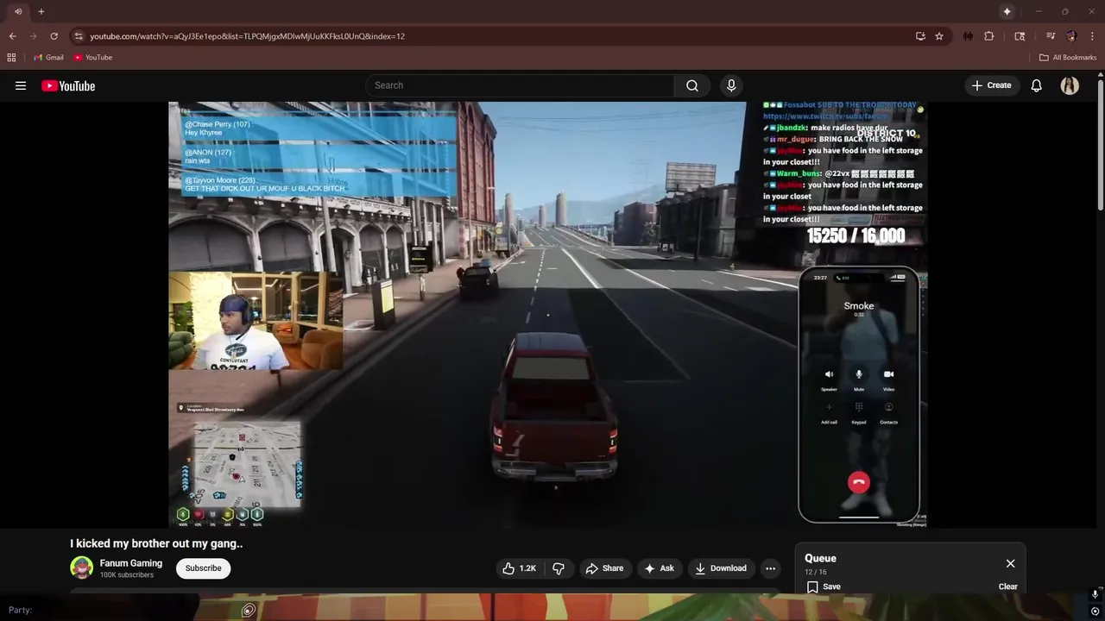Start voice search with the microphone
1105x621 pixels.
(731, 85)
